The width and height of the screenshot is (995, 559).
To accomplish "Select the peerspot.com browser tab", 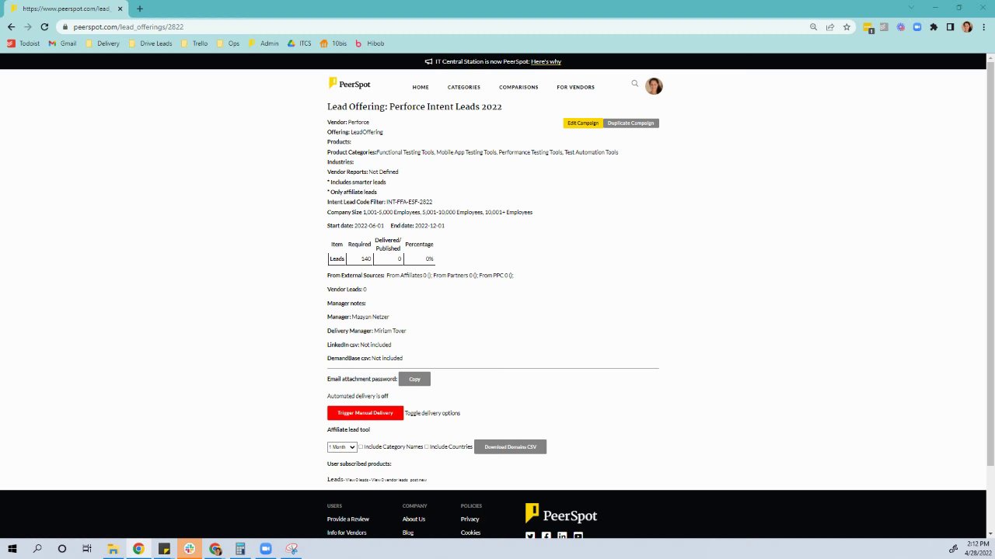I will click(65, 9).
